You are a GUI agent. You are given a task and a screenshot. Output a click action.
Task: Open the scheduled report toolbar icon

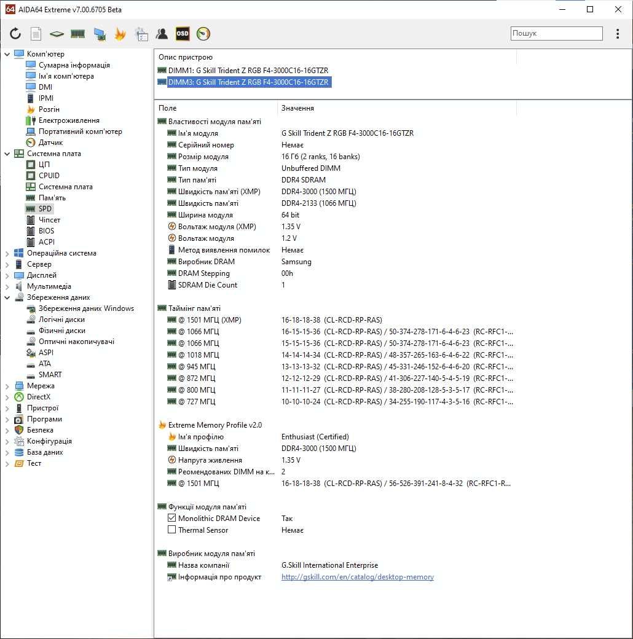coord(141,34)
